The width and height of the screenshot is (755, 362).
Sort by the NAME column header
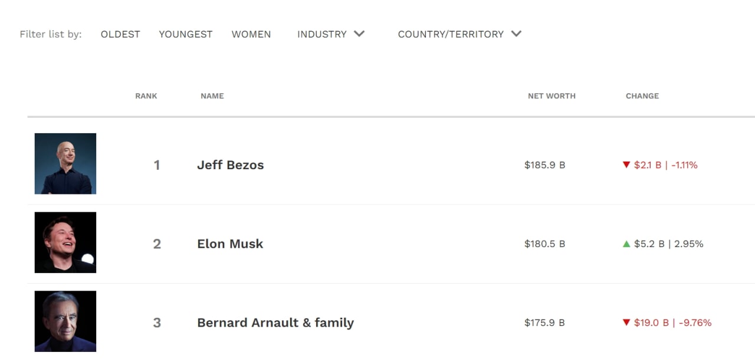pos(212,96)
